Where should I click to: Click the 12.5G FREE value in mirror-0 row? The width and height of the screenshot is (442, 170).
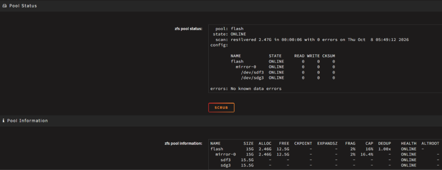click(x=283, y=155)
